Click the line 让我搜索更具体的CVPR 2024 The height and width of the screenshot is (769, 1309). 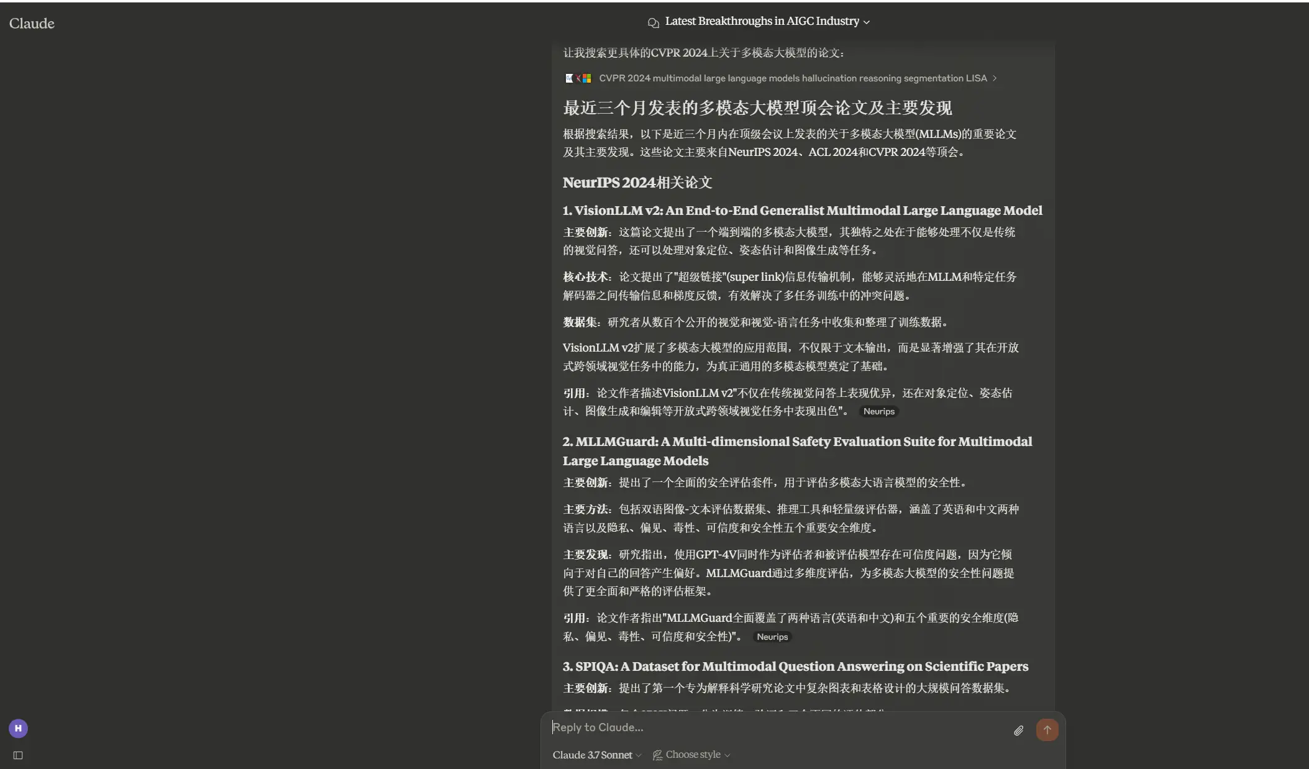pos(704,53)
